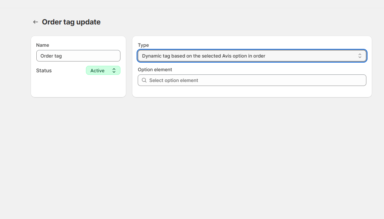Click the up-down chevron icon in Type selector
This screenshot has height=219, width=384.
[360, 56]
